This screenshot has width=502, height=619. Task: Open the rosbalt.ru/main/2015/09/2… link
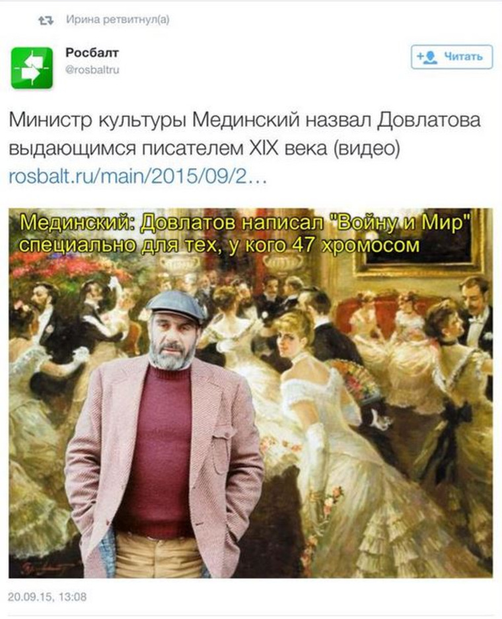click(x=138, y=176)
